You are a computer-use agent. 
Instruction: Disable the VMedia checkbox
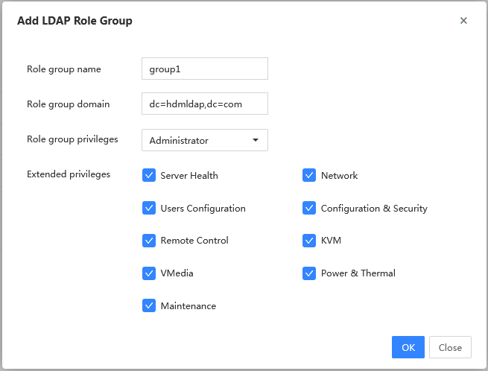click(x=149, y=273)
